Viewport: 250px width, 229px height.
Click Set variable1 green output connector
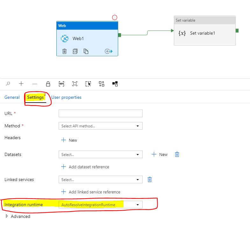pyautogui.click(x=237, y=30)
